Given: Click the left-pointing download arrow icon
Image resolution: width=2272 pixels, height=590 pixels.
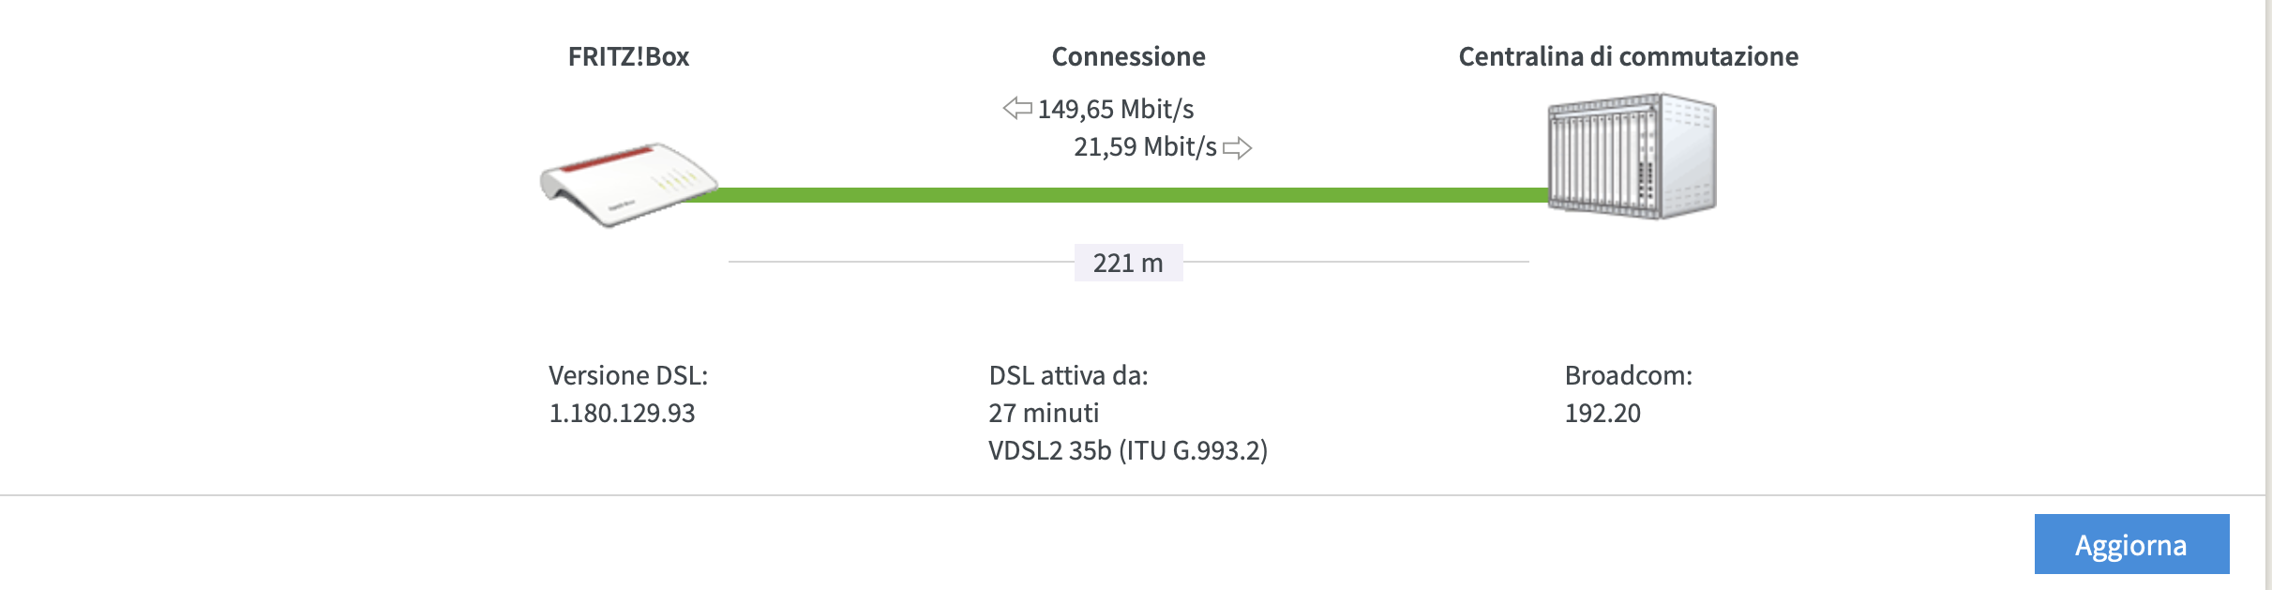Looking at the screenshot, I should pyautogui.click(x=1017, y=109).
